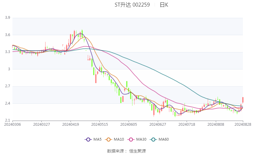
Task: Click the 3.0 price axis label
Action: click(9, 69)
